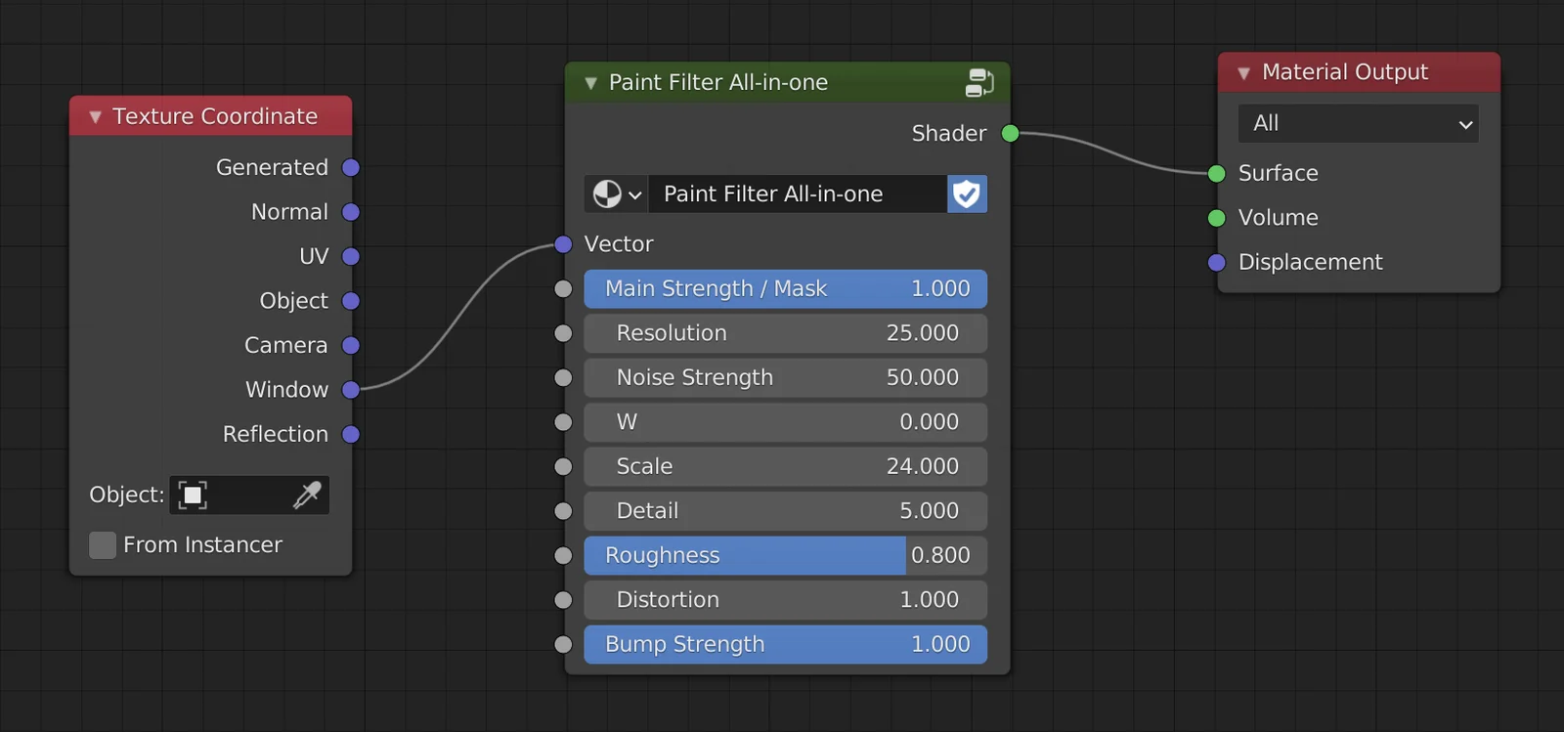Click the Roughness slider

tap(786, 556)
